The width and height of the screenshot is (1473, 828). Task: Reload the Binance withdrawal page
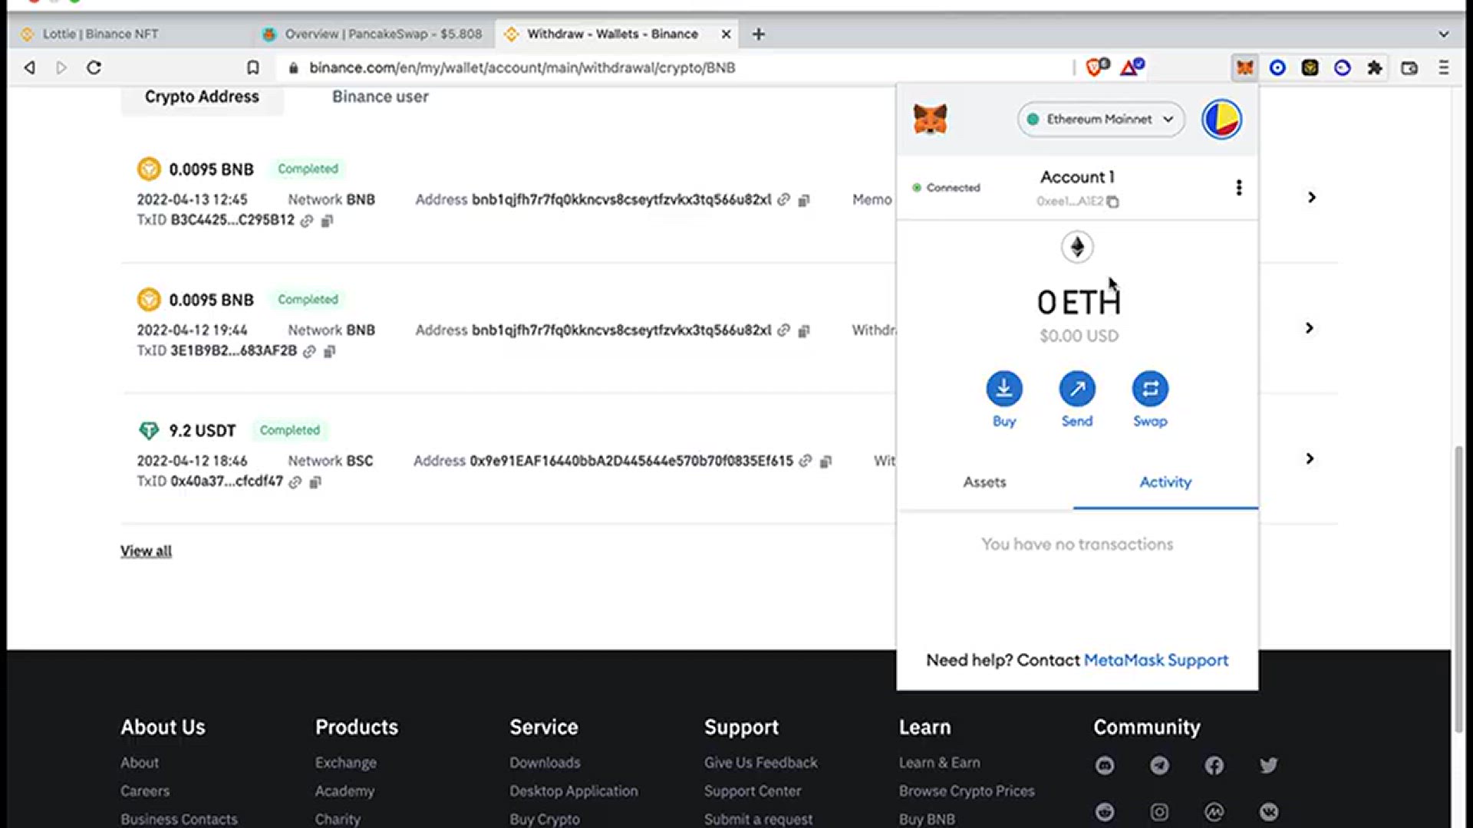94,67
